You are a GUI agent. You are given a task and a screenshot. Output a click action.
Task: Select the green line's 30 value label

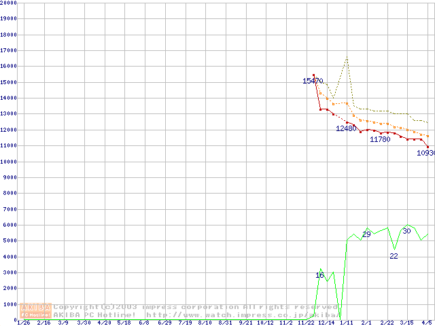pyautogui.click(x=406, y=232)
